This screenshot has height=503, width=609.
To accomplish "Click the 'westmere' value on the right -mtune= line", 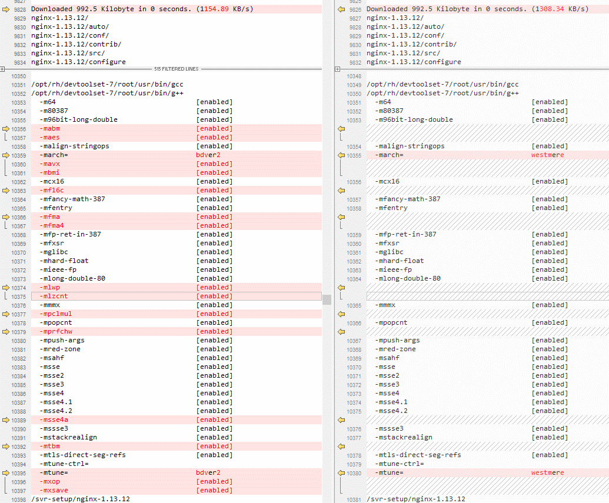I will pos(547,473).
